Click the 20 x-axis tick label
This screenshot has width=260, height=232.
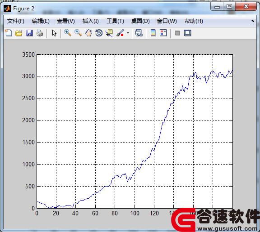coord(56,213)
